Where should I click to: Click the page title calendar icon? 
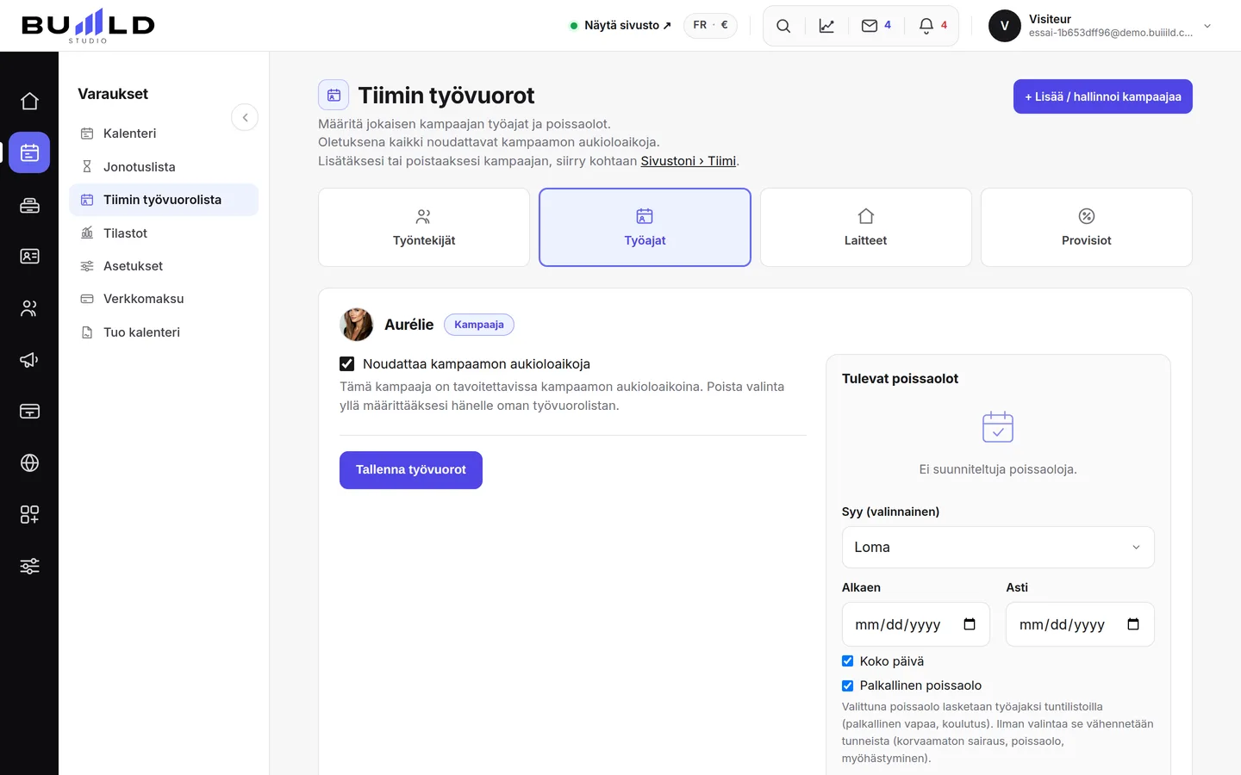(334, 95)
